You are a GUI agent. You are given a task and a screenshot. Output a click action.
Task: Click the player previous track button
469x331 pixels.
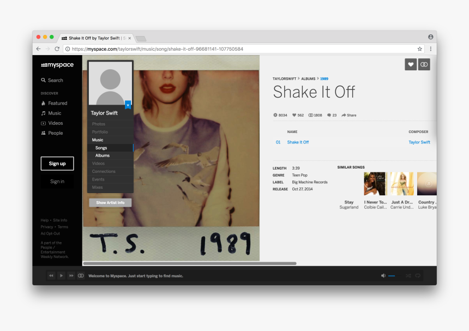click(51, 276)
